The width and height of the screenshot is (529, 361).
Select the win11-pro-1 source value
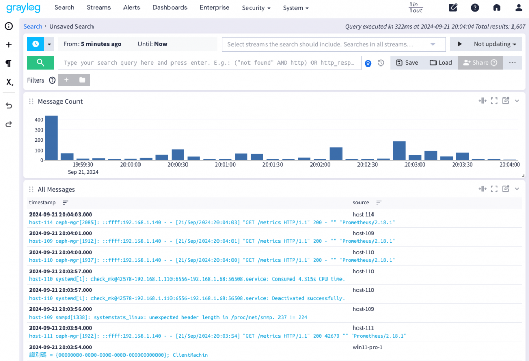(x=367, y=347)
